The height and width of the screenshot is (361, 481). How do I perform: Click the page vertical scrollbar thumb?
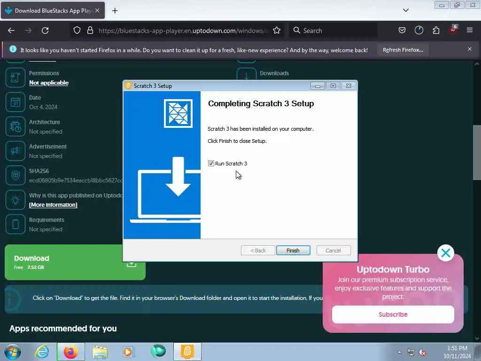(x=477, y=153)
